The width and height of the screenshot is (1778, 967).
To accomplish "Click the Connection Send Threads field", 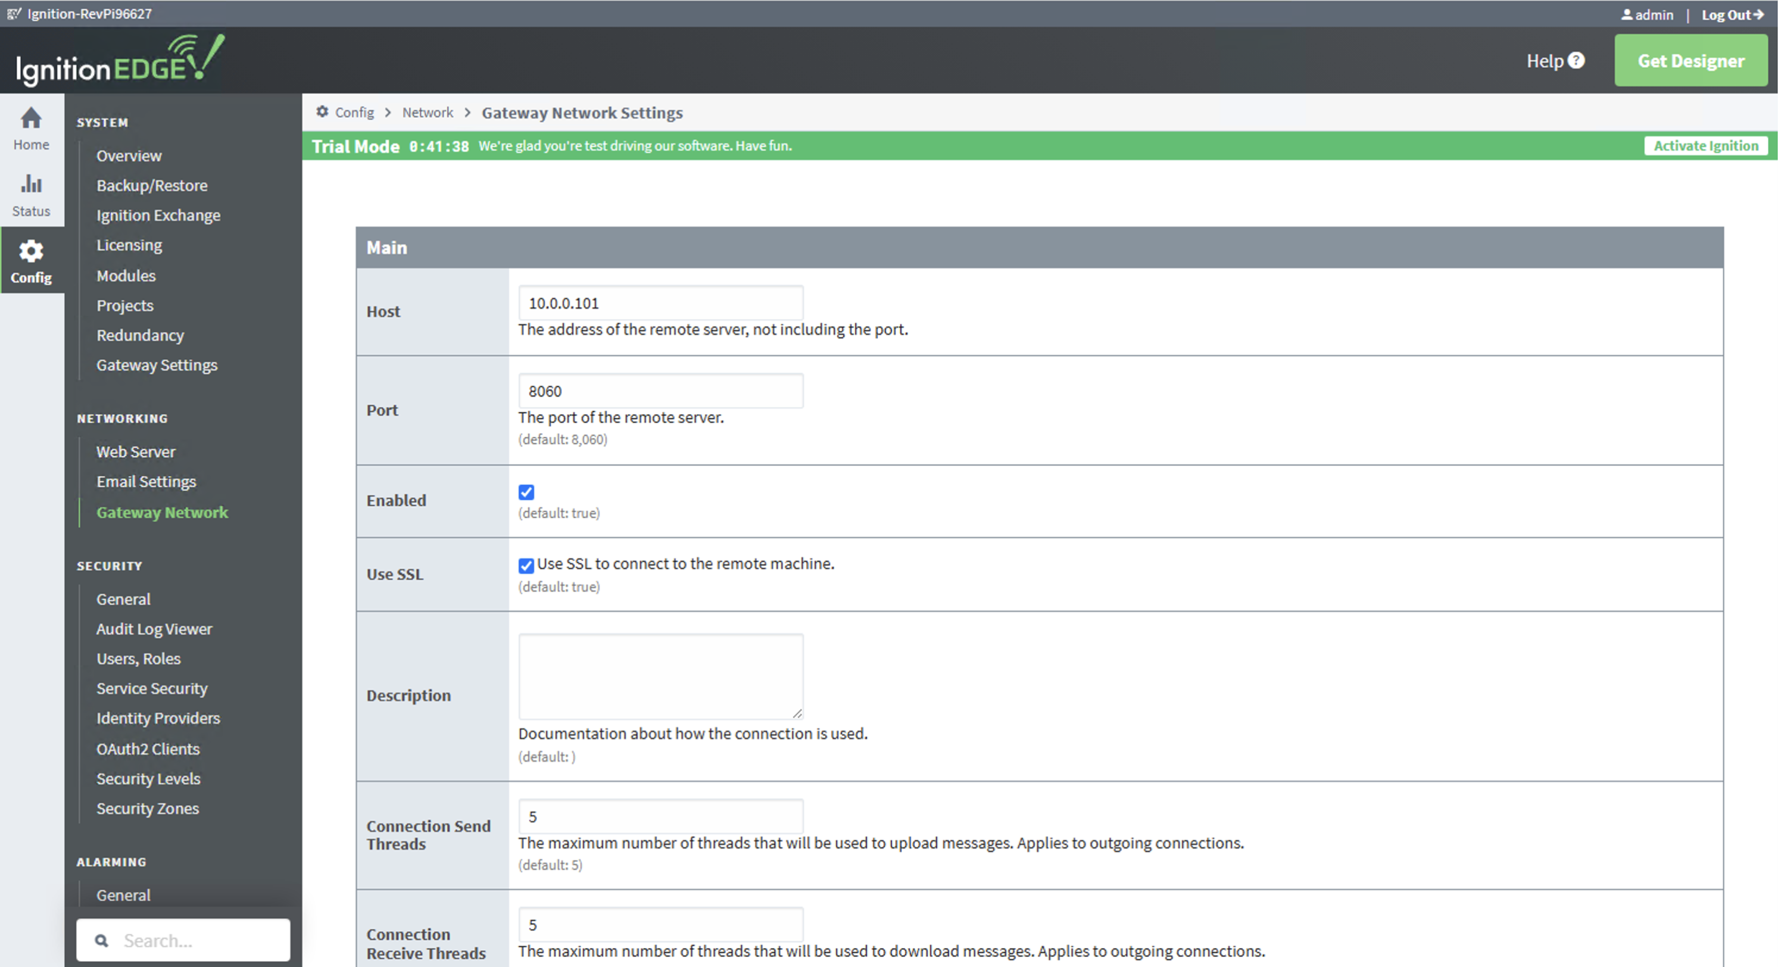I will [x=660, y=816].
